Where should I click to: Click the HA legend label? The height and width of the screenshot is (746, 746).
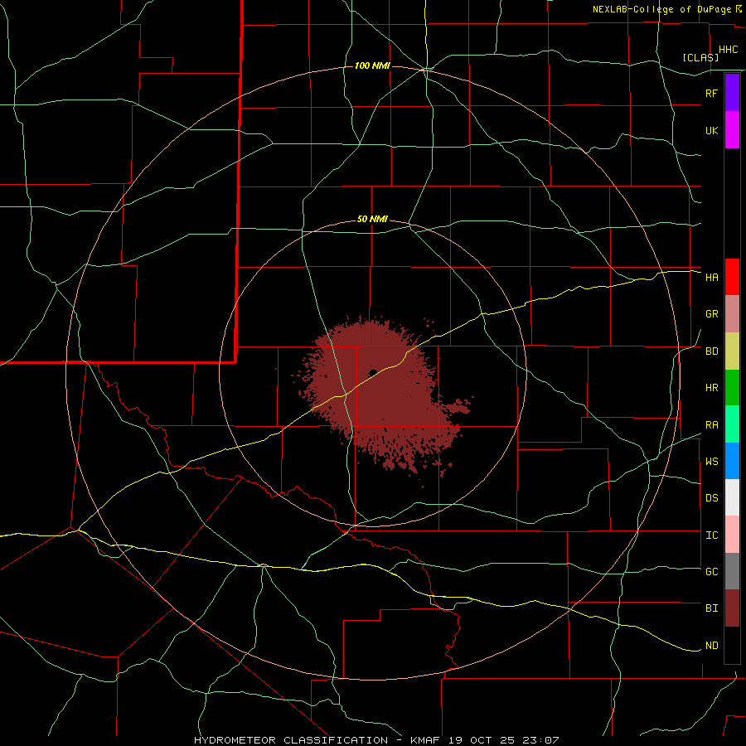711,277
